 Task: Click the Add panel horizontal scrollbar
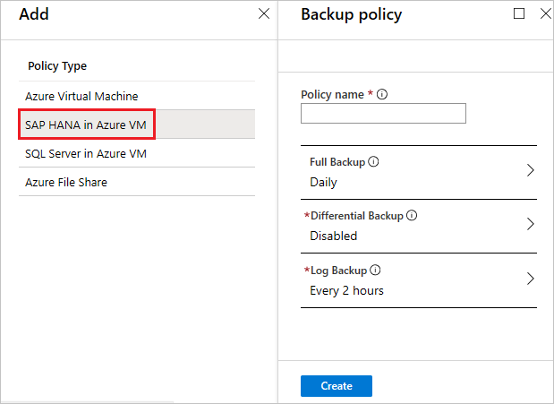pos(89,400)
